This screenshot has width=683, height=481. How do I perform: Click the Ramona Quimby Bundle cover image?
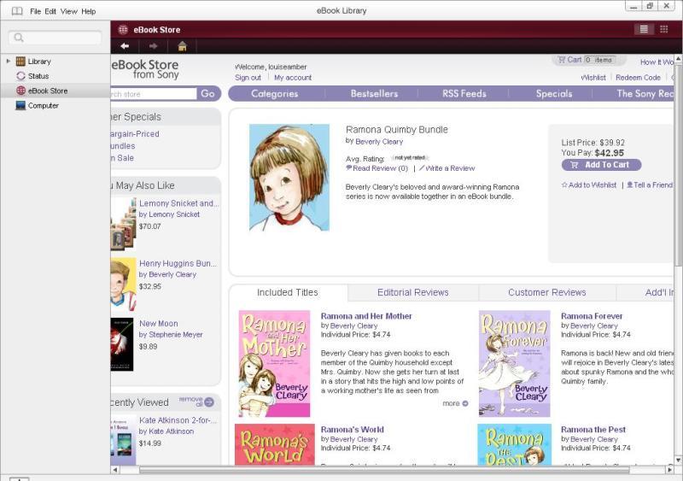(289, 177)
